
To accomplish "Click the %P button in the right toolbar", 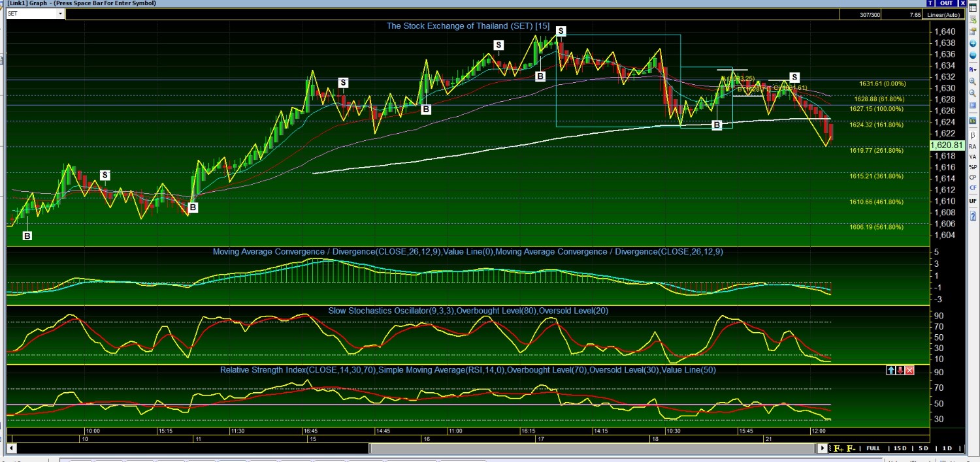I will [973, 167].
